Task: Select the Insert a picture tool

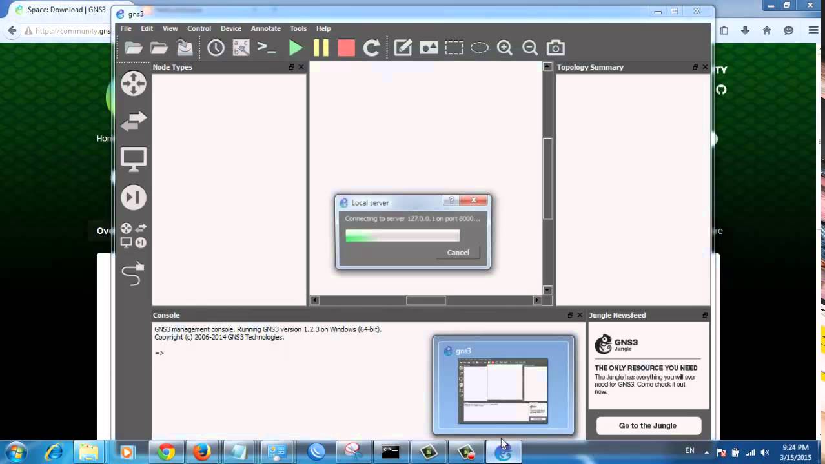Action: pyautogui.click(x=429, y=48)
